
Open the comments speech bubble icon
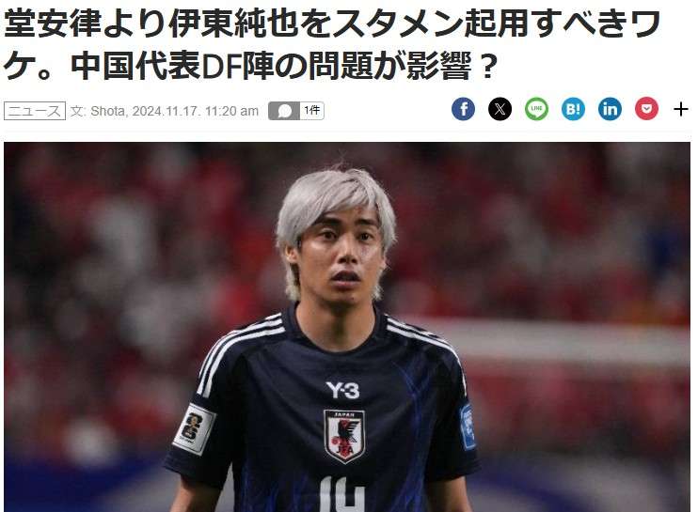pyautogui.click(x=284, y=111)
